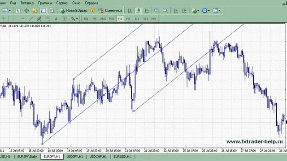Zoom out on the chart
The height and width of the screenshot is (161, 287).
165,11
